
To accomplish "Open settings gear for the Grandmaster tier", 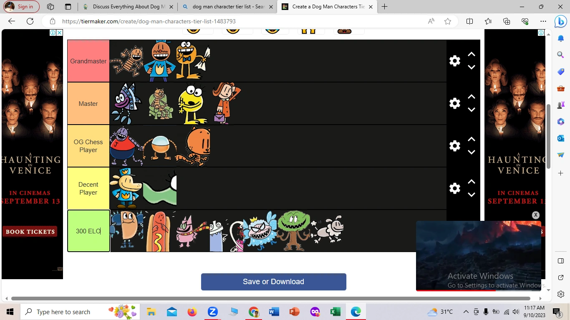I will pos(454,61).
